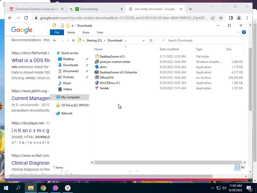Open Clinical Diagnosis search result
This screenshot has height=193, width=257.
click(x=31, y=163)
